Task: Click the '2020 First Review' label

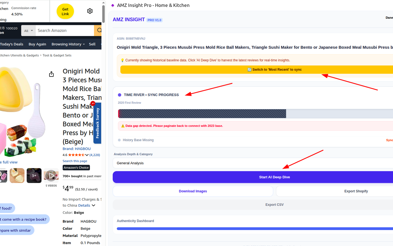Action: (x=130, y=103)
